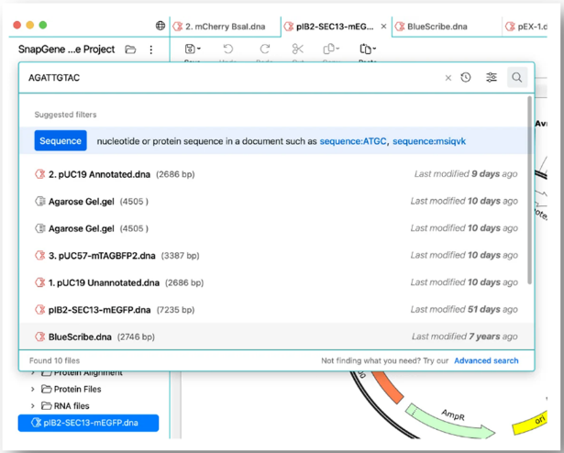Open result pIB2-SEC13-mEGFP.dna (7235 bp)
The image size is (564, 453).
(276, 310)
